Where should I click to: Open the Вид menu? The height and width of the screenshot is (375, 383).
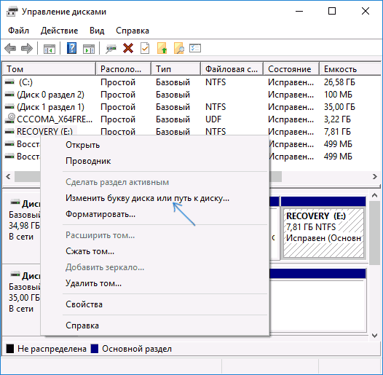point(97,31)
